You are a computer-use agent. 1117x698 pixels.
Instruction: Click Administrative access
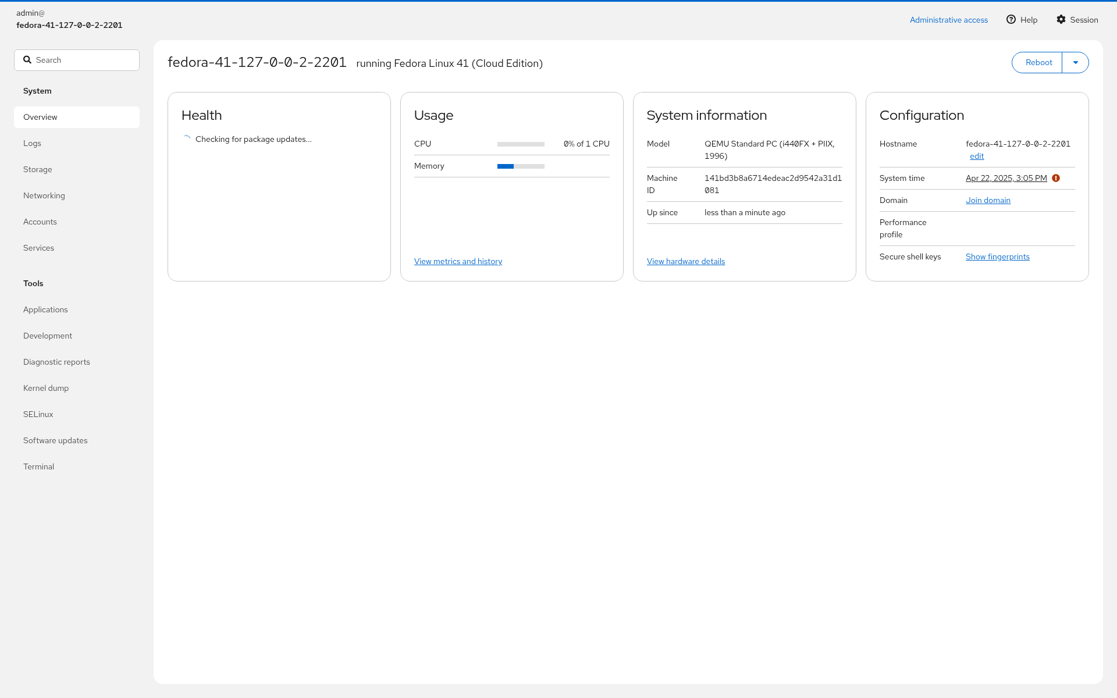tap(949, 20)
